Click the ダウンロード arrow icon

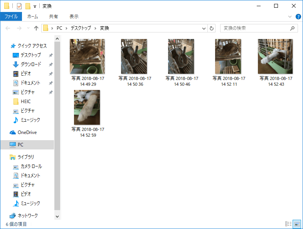coord(16,64)
